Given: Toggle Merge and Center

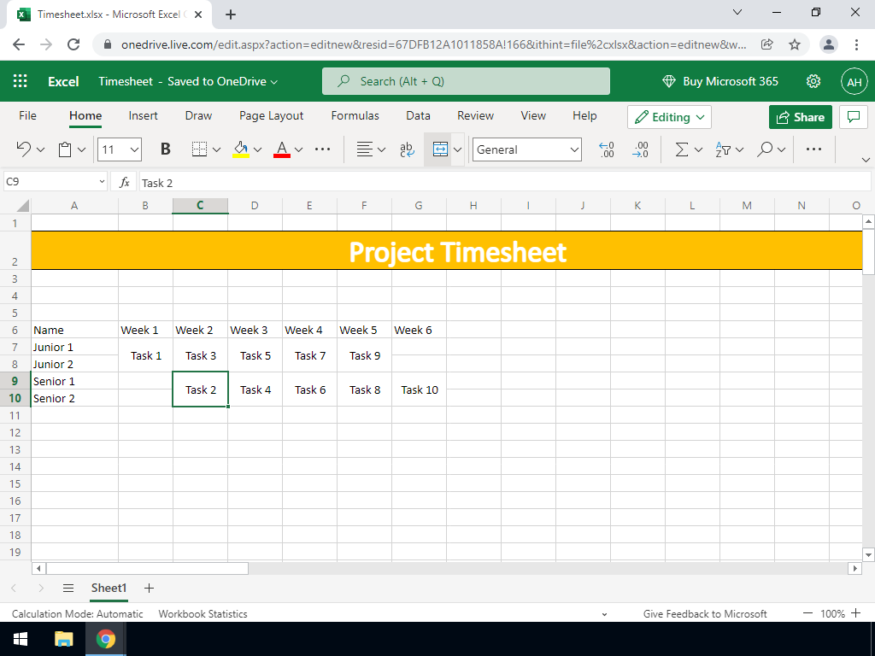Looking at the screenshot, I should [x=440, y=149].
